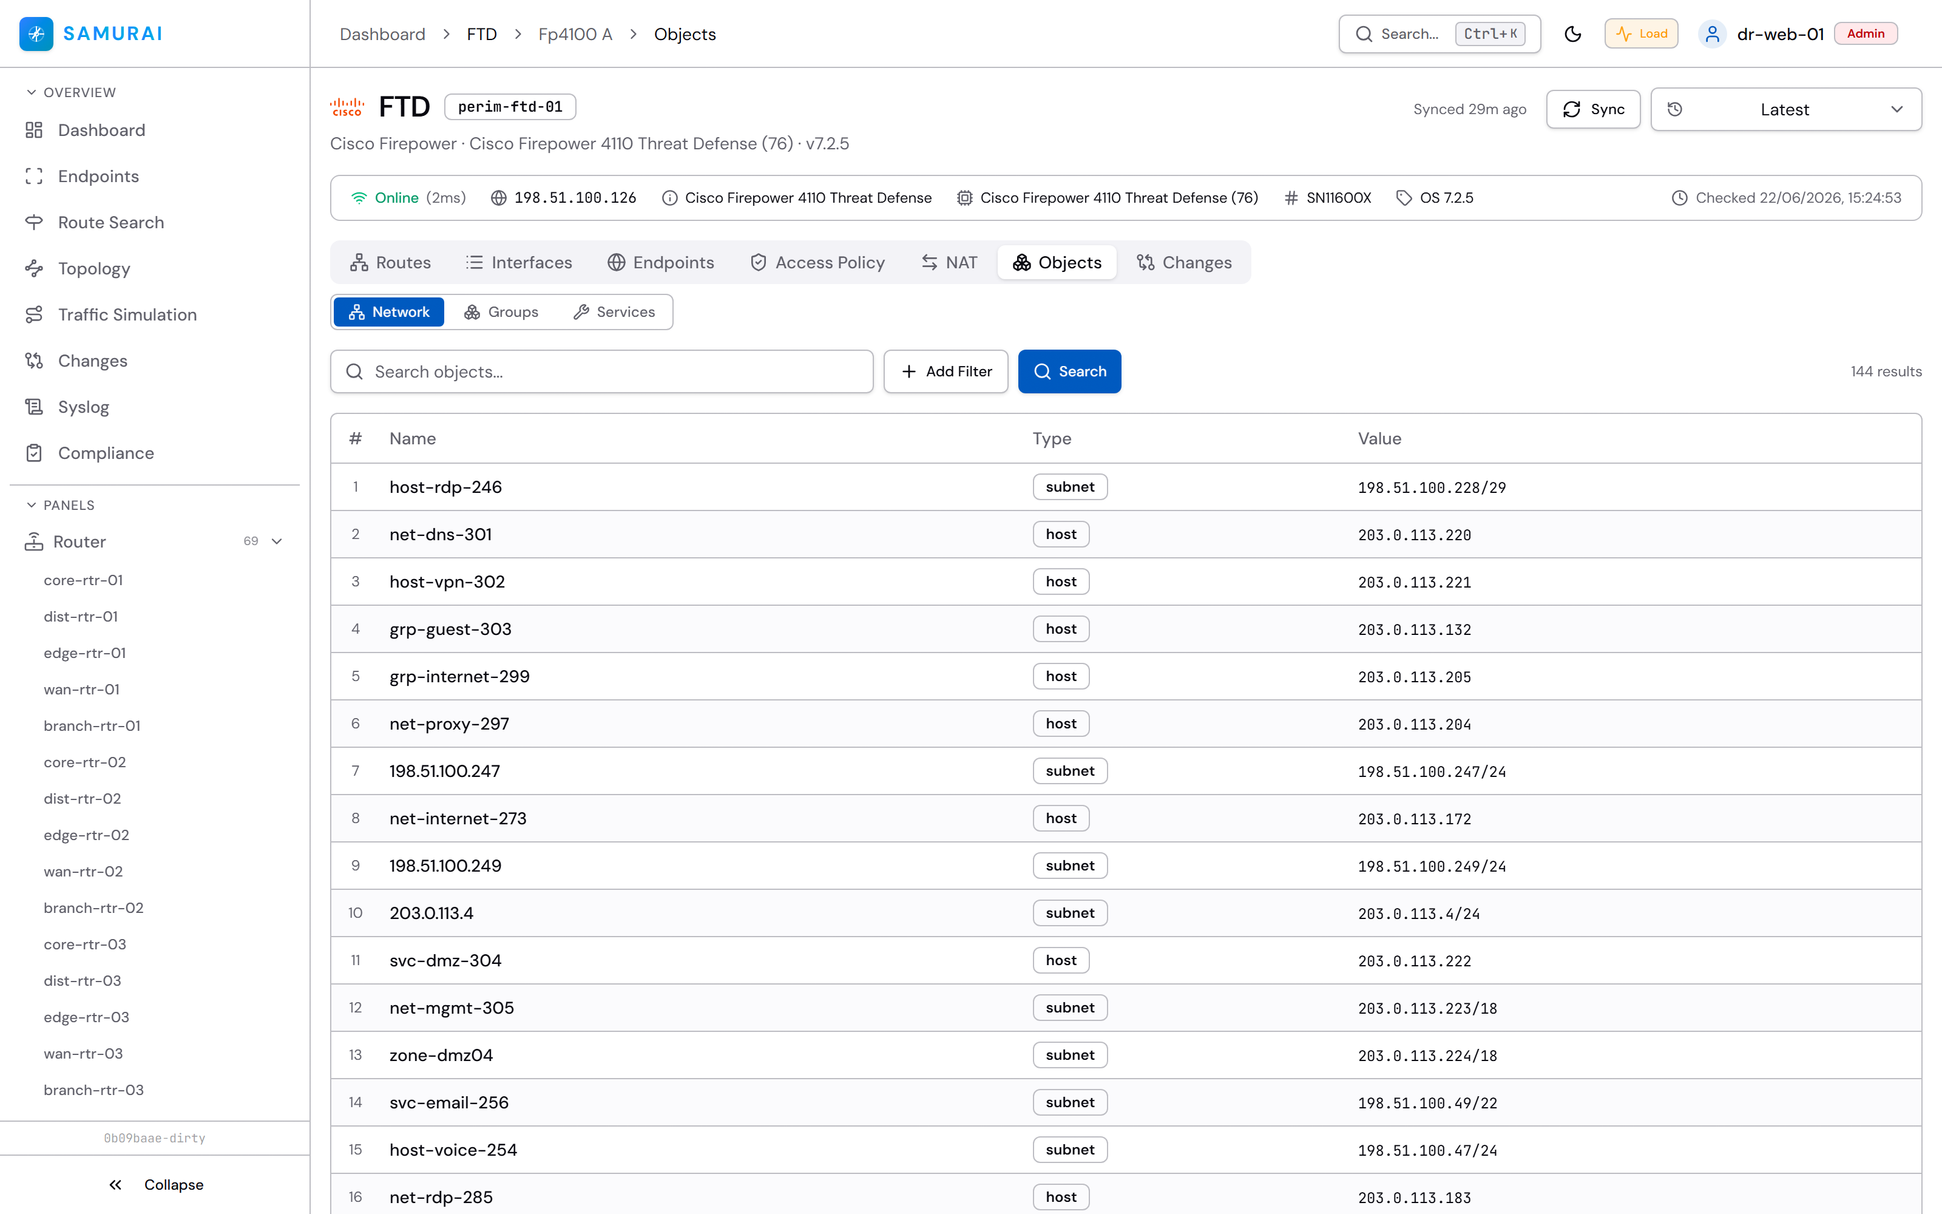
Task: Open Traffic Simulation in sidebar
Action: pyautogui.click(x=127, y=315)
